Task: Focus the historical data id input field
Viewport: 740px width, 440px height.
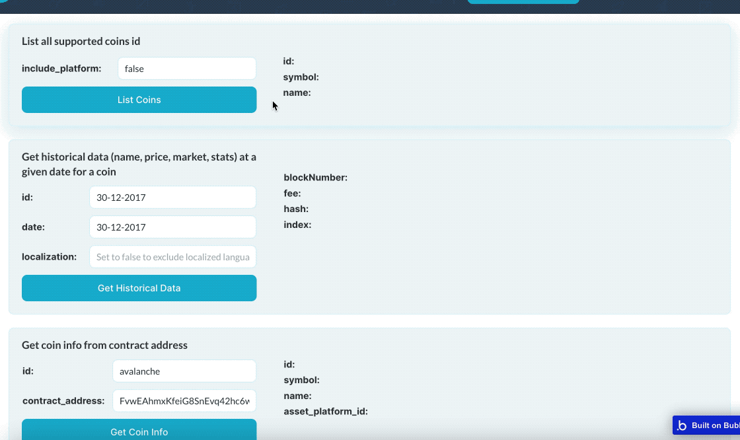Action: (172, 198)
